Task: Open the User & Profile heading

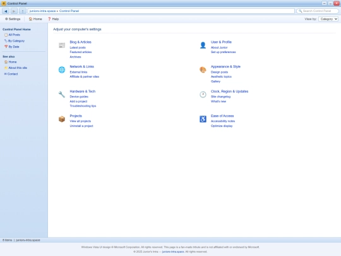Action: pyautogui.click(x=221, y=42)
